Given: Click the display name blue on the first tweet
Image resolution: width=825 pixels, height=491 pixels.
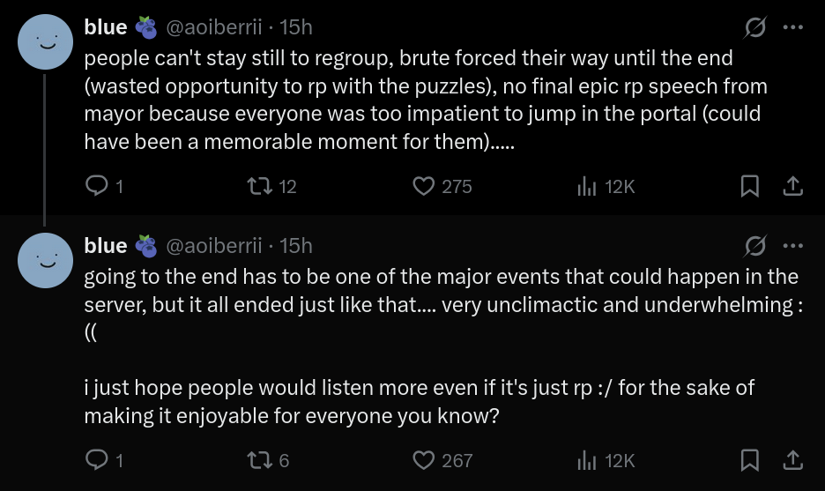Looking at the screenshot, I should [x=106, y=28].
